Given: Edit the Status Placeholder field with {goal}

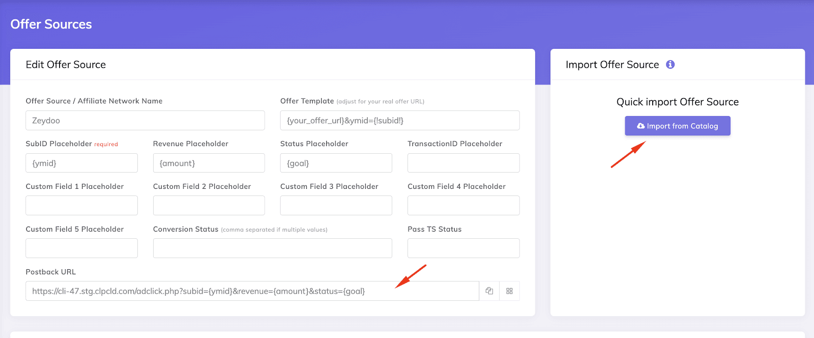Looking at the screenshot, I should click(336, 163).
